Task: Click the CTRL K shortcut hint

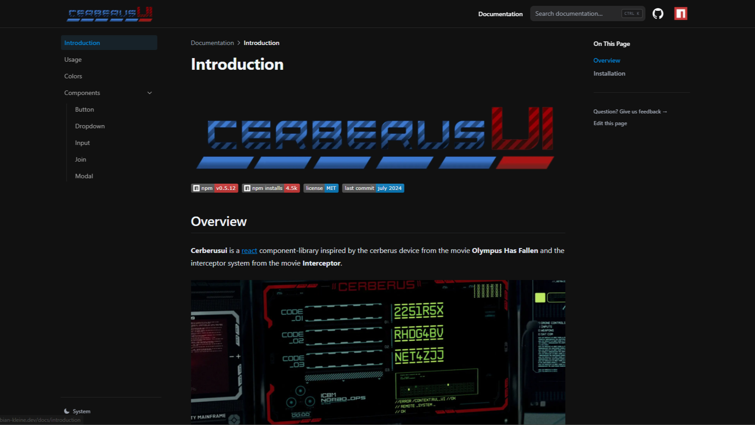Action: pos(632,14)
